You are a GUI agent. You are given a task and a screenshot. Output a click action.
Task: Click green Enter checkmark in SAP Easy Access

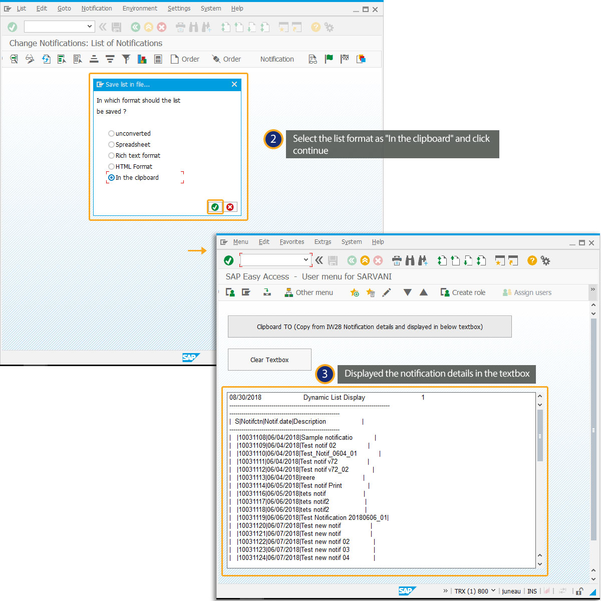coord(229,260)
